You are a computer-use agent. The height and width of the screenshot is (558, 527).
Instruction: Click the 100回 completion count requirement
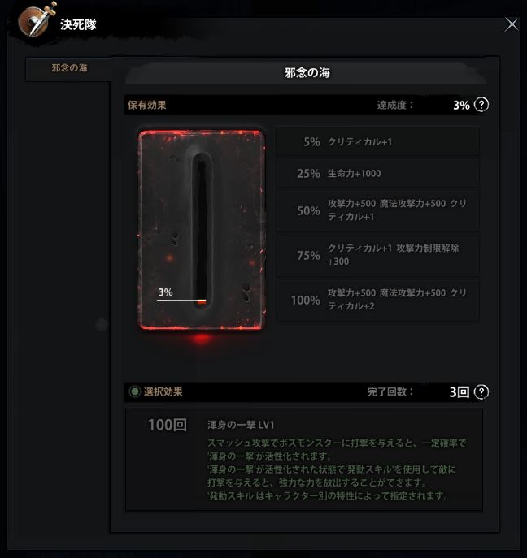tap(168, 425)
